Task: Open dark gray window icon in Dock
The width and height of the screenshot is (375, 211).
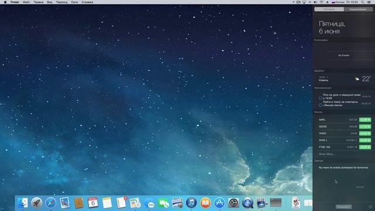Action: click(x=276, y=203)
